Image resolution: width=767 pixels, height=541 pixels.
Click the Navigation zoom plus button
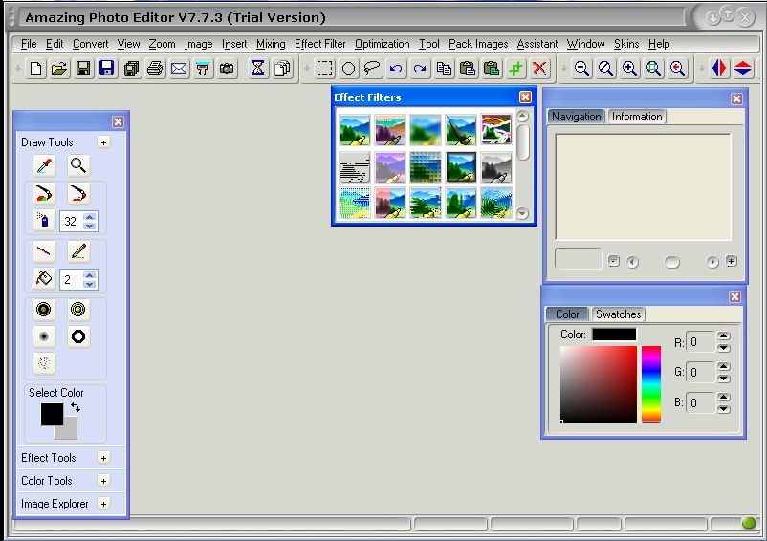731,262
